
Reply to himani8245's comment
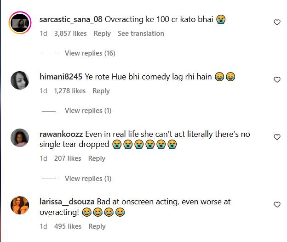(x=101, y=91)
